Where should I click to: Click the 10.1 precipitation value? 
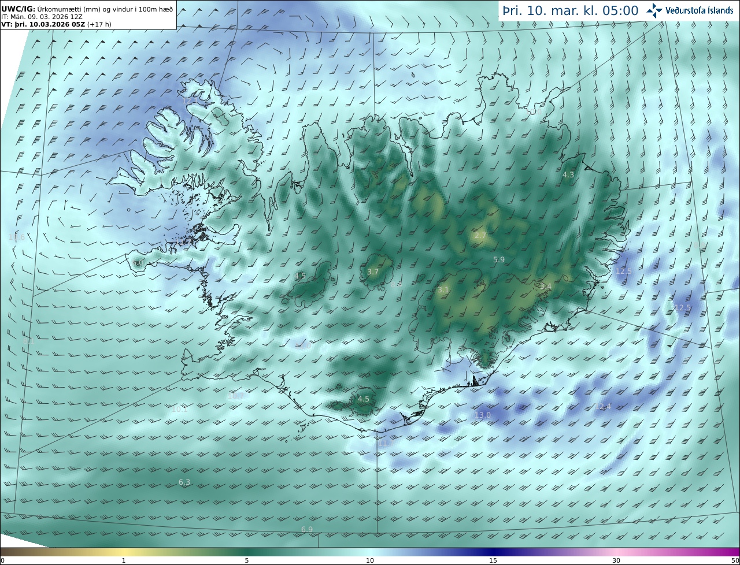click(x=179, y=409)
